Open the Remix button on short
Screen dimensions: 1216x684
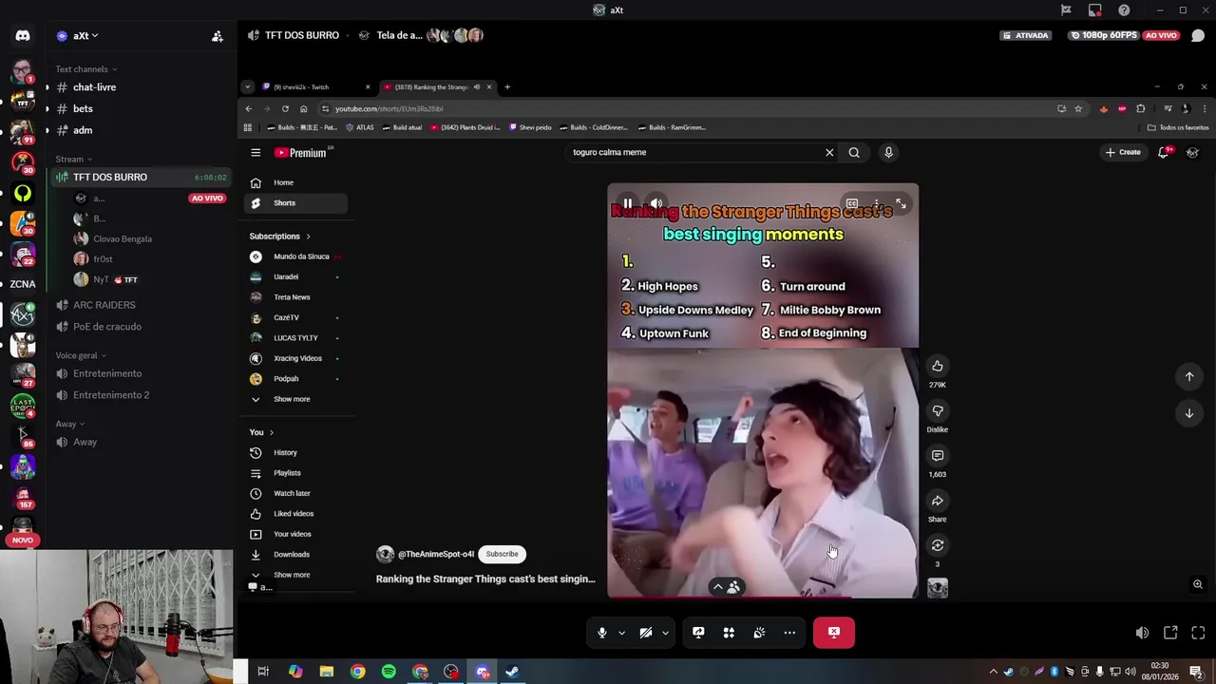click(x=937, y=545)
